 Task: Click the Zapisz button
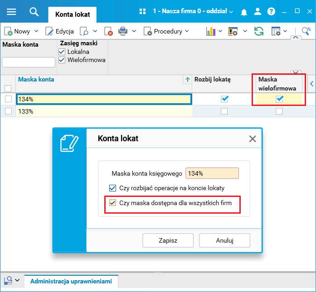click(x=168, y=240)
